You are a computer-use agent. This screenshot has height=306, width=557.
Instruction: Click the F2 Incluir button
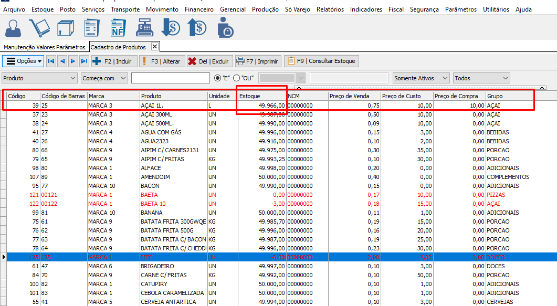click(x=114, y=61)
